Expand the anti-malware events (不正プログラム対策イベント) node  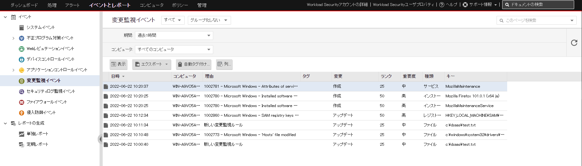pyautogui.click(x=13, y=38)
